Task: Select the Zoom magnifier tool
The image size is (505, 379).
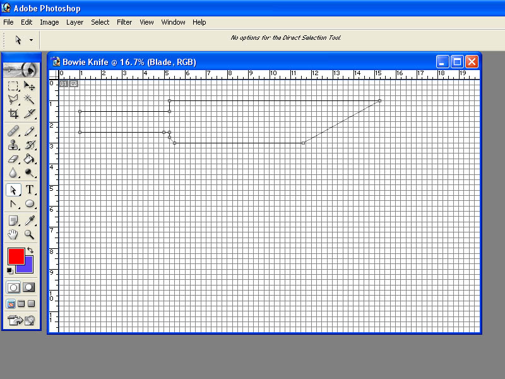Action: 29,234
